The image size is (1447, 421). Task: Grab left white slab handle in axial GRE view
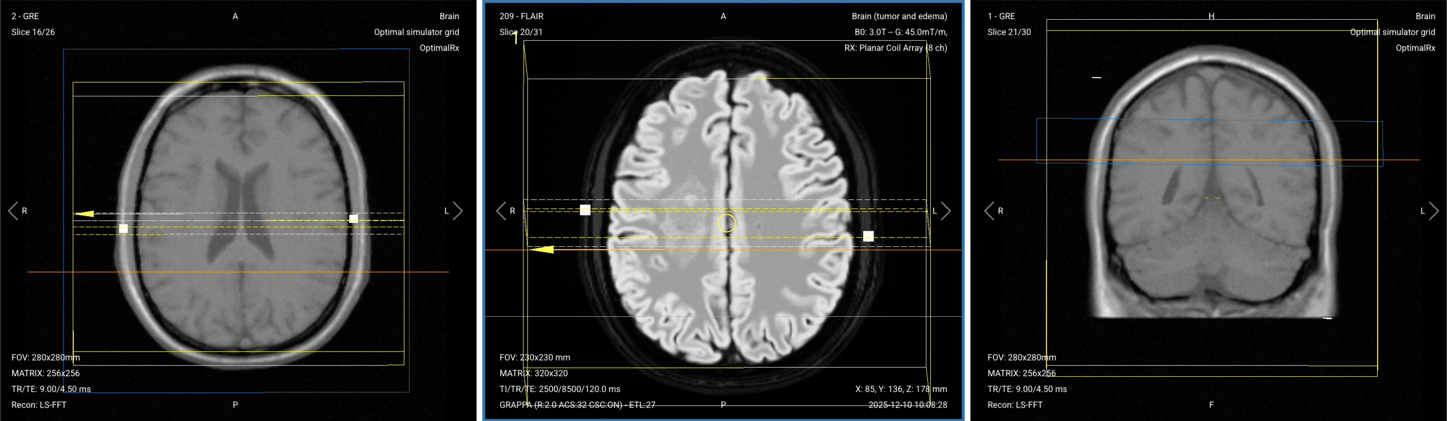tap(124, 229)
